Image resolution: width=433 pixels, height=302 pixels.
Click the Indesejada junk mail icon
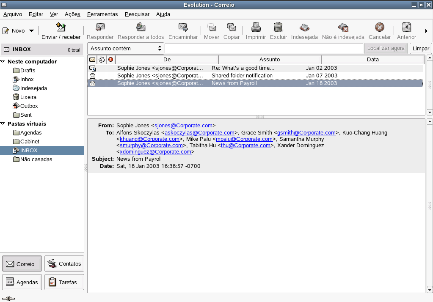[304, 27]
